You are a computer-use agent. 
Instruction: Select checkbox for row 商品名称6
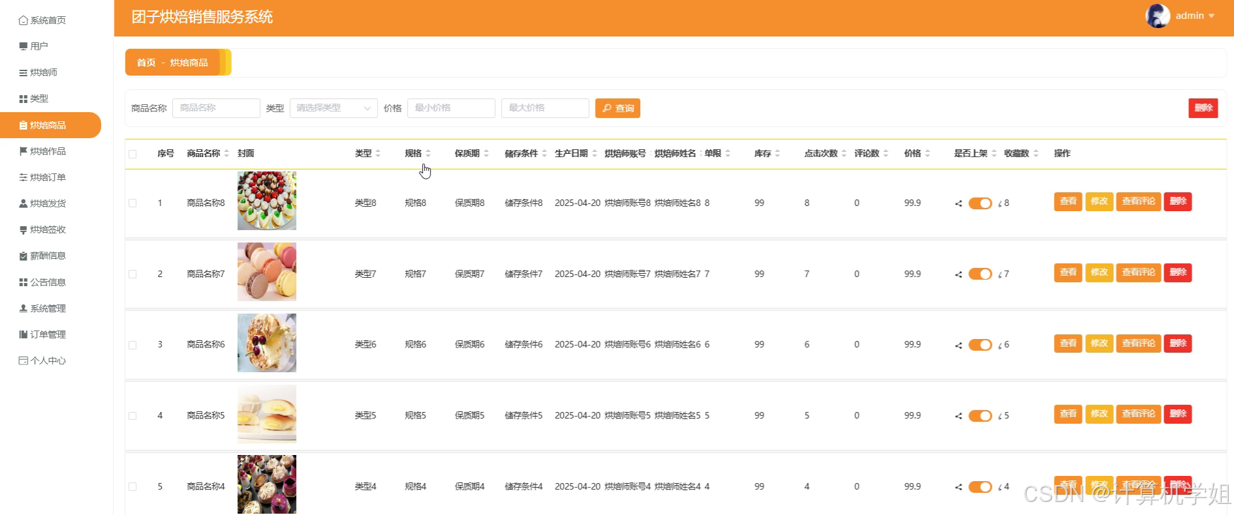pos(132,345)
